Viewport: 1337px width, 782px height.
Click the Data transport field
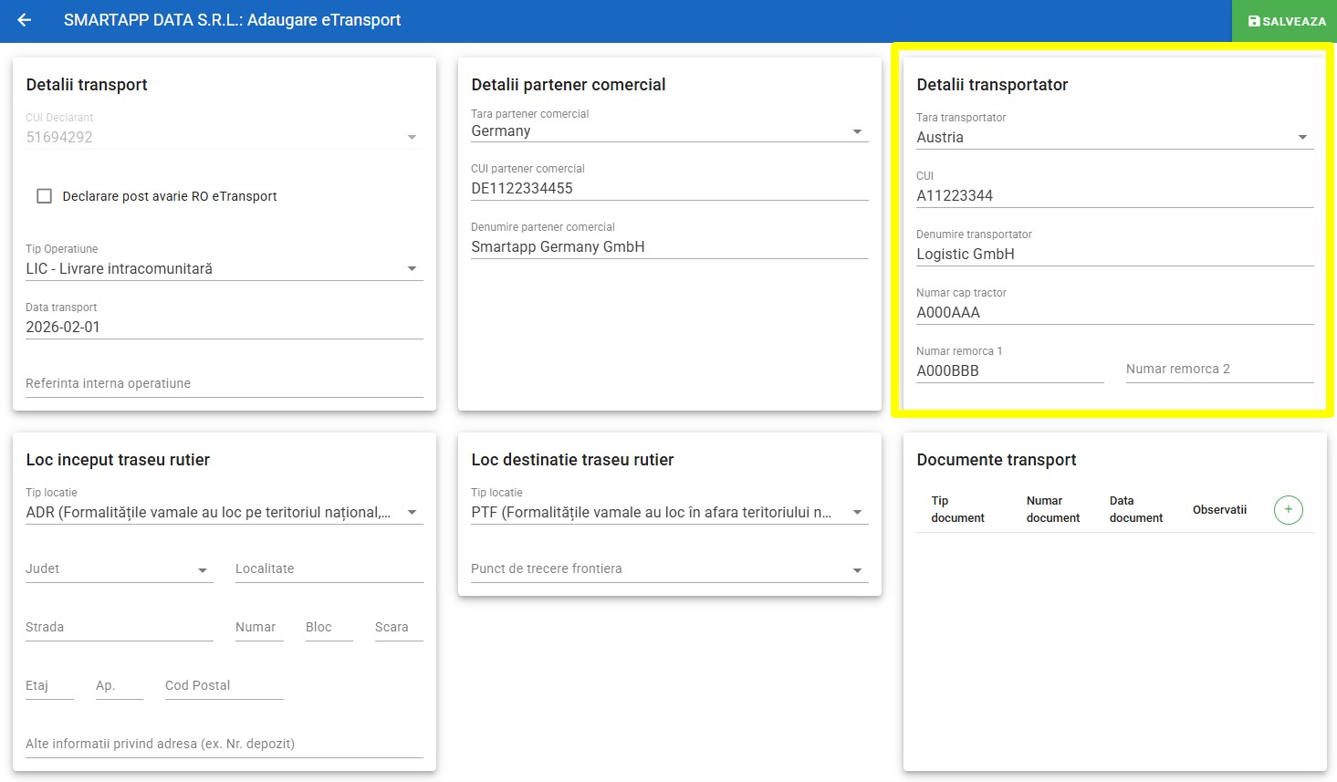click(224, 328)
